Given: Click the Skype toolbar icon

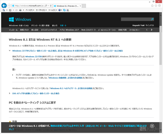Looking at the screenshot, I should click(x=64, y=10).
